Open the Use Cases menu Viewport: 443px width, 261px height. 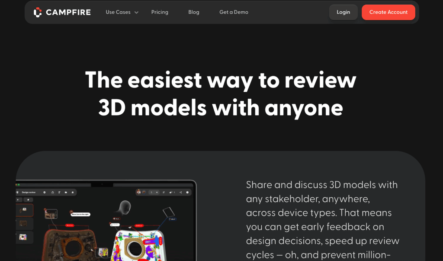point(118,12)
